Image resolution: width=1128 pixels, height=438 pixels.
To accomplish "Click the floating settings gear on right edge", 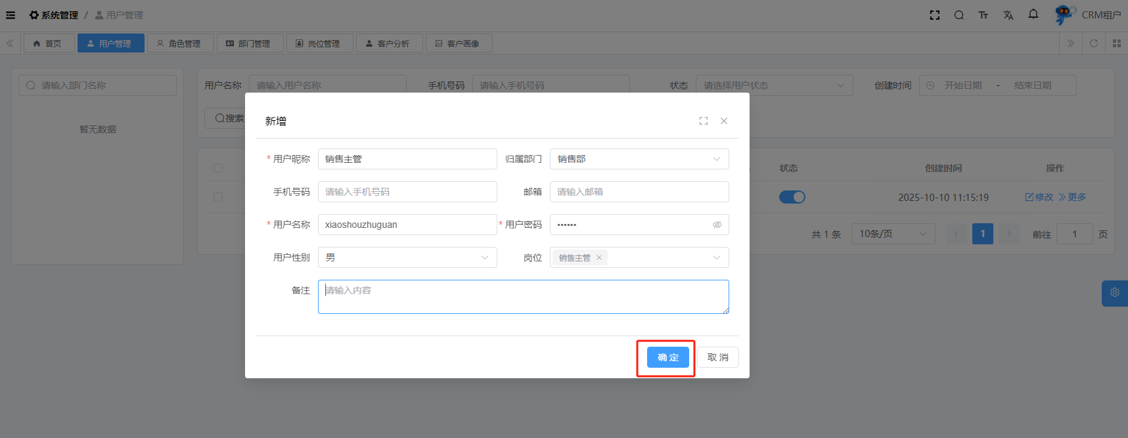I will point(1115,293).
